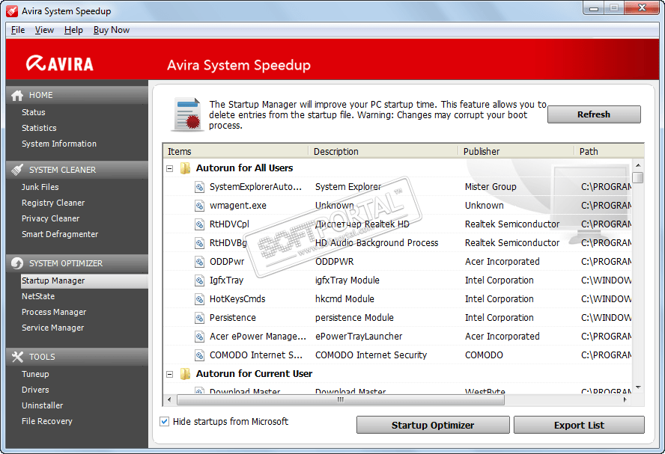Click the System Cleaner broom icon
This screenshot has width=665, height=454.
point(17,170)
